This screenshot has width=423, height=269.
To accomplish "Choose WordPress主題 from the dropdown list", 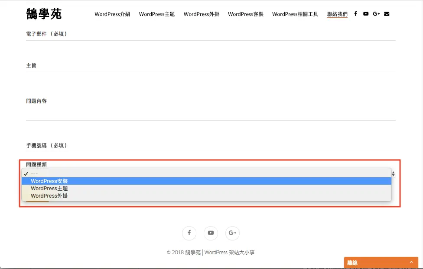I will pos(206,188).
